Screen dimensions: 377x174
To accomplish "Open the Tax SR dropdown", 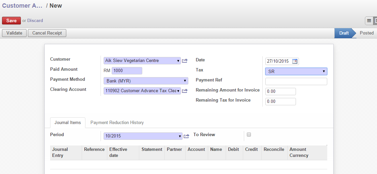I will 296,71.
